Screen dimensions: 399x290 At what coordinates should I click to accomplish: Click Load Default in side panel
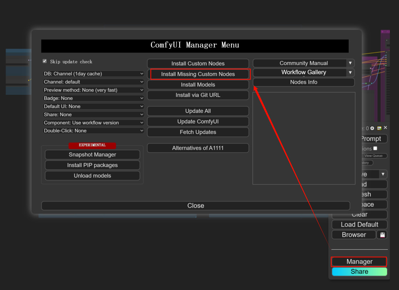tap(359, 225)
